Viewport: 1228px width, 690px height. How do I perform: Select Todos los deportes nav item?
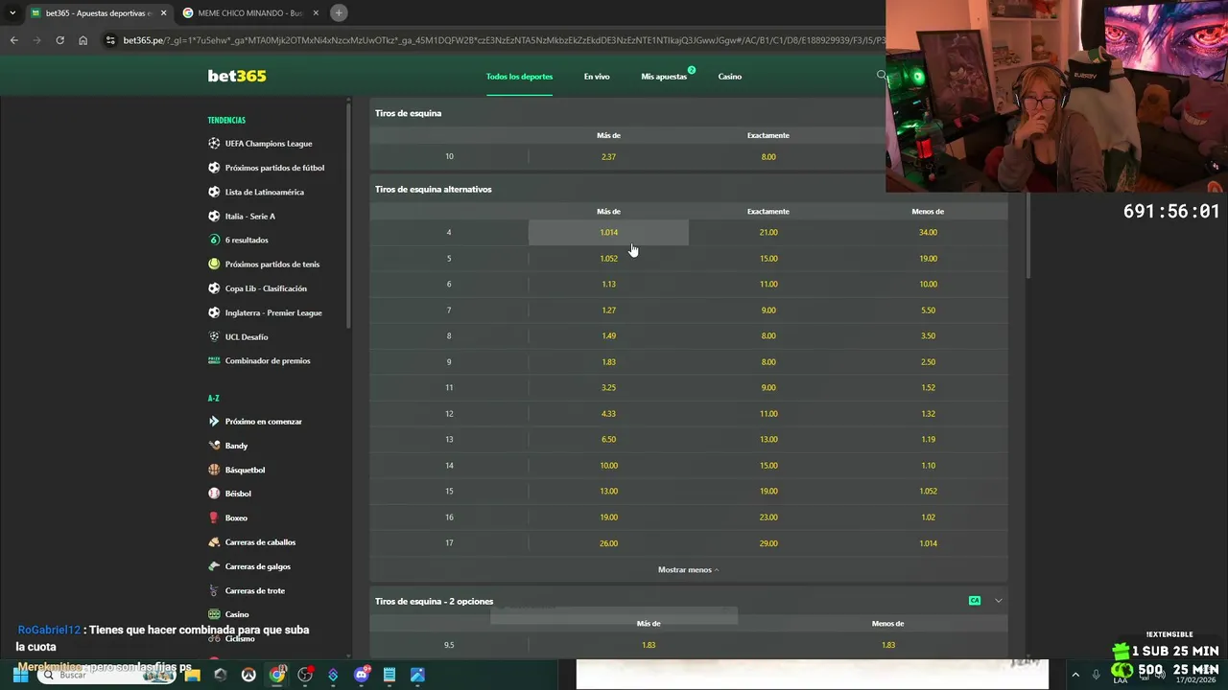coord(519,76)
